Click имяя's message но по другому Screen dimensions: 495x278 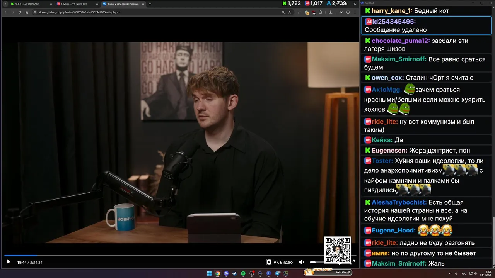pyautogui.click(x=426, y=253)
